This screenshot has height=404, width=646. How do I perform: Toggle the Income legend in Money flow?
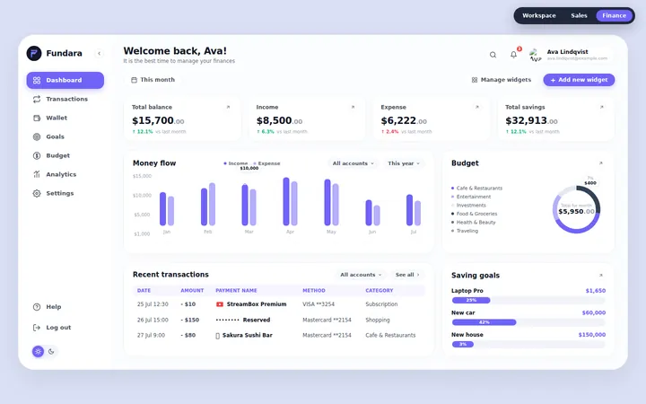pyautogui.click(x=236, y=163)
